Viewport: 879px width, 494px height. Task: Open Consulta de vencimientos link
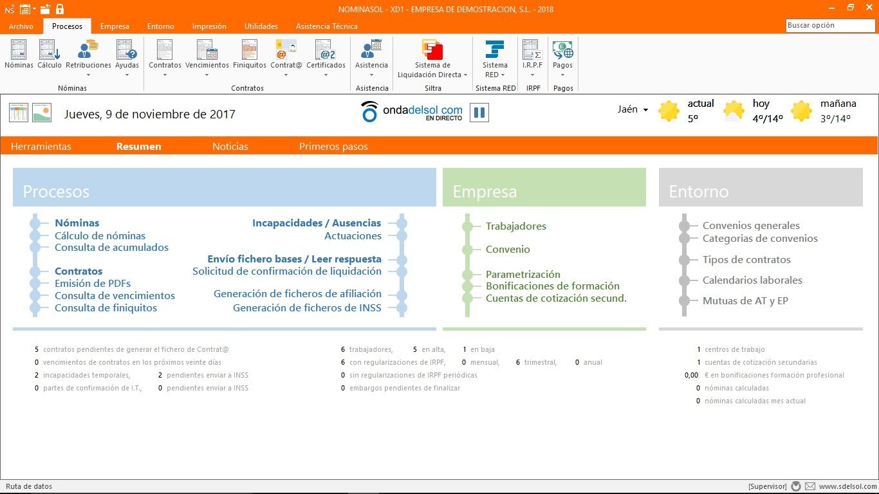coord(115,295)
